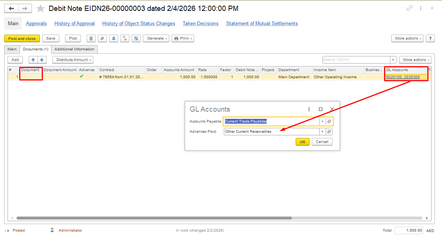
Task: Click the reminder bell icon
Action: [113, 38]
